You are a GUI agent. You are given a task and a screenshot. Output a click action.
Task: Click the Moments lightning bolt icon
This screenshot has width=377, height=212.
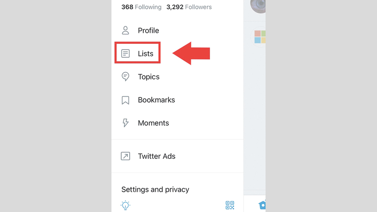125,123
